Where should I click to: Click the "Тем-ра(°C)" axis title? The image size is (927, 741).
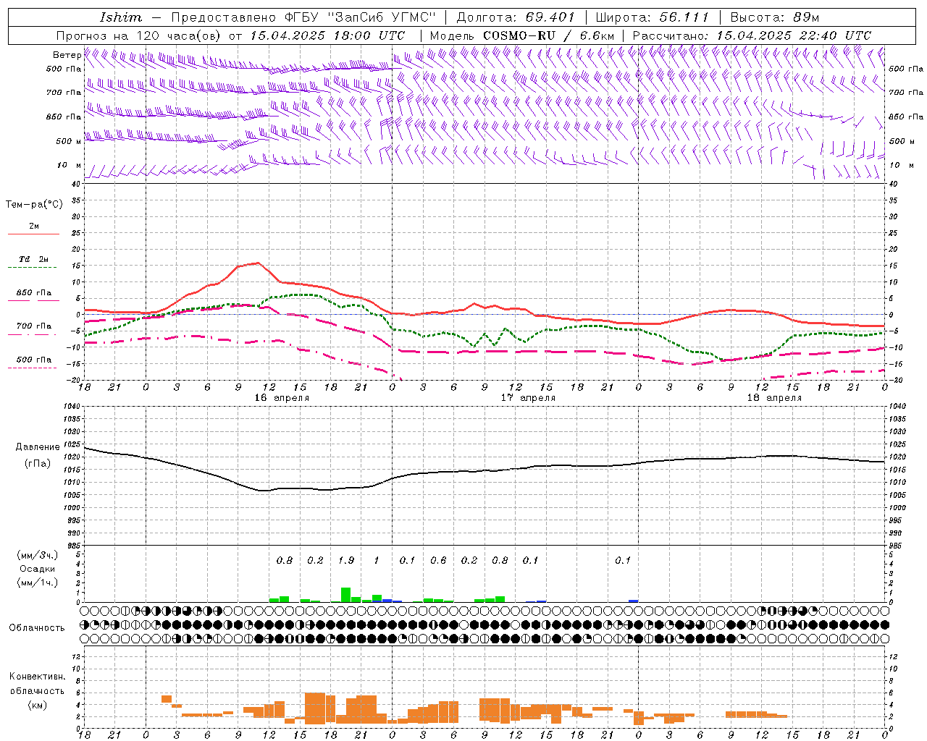click(x=34, y=205)
